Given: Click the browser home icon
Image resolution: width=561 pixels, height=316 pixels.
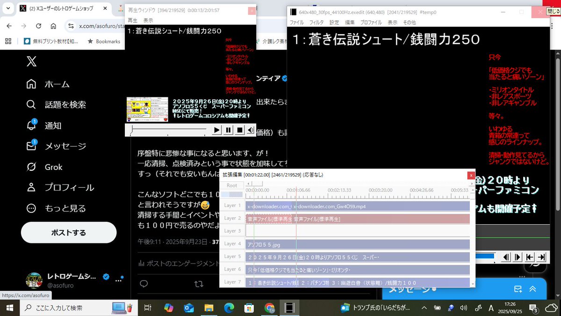Looking at the screenshot, I should click(53, 26).
